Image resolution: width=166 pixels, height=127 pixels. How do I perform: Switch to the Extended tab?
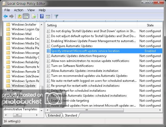click(54, 116)
